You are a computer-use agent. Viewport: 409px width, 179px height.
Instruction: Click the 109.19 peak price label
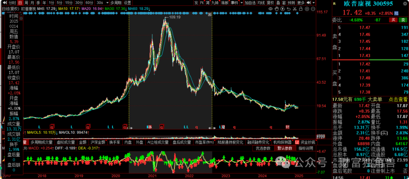pos(174,17)
